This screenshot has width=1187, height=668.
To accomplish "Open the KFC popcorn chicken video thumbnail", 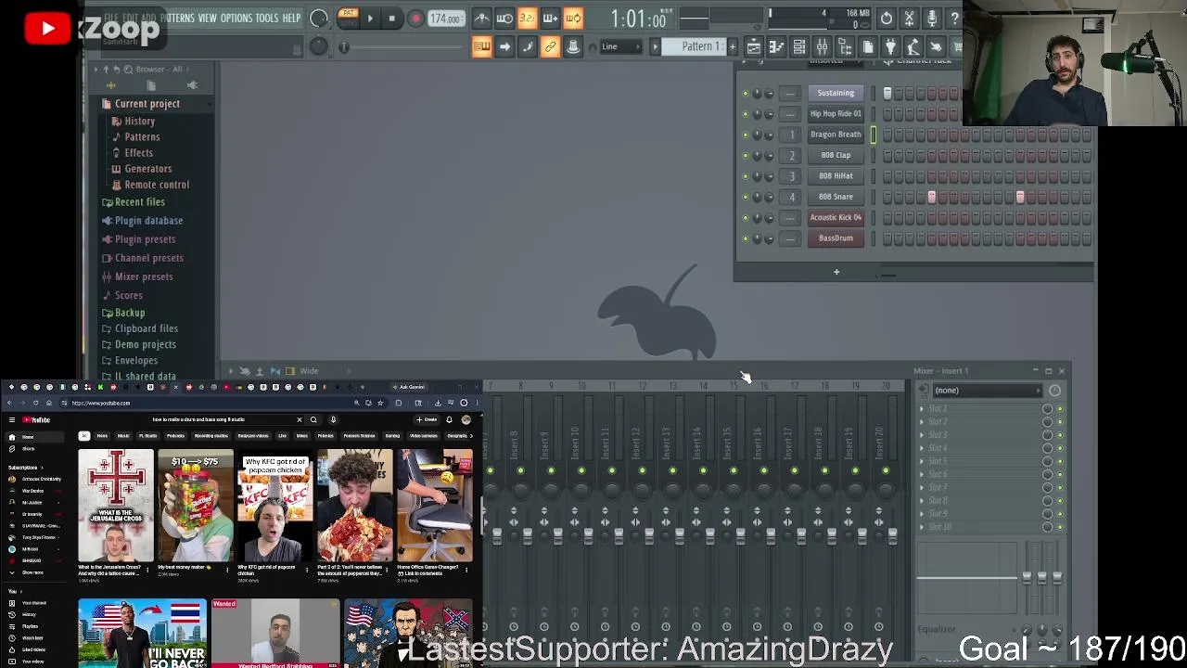I will pyautogui.click(x=275, y=505).
